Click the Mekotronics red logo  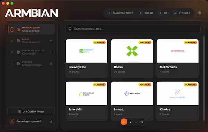(x=177, y=51)
